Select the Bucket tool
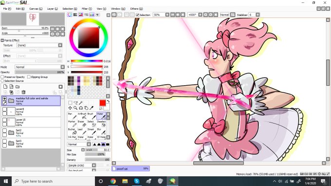The image size is (331, 186). pyautogui.click(x=72, y=131)
